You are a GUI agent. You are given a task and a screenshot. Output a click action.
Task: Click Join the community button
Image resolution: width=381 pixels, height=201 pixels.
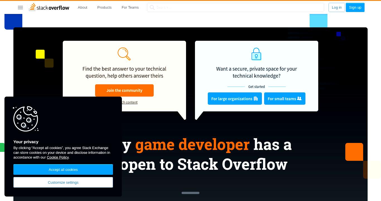tap(124, 90)
